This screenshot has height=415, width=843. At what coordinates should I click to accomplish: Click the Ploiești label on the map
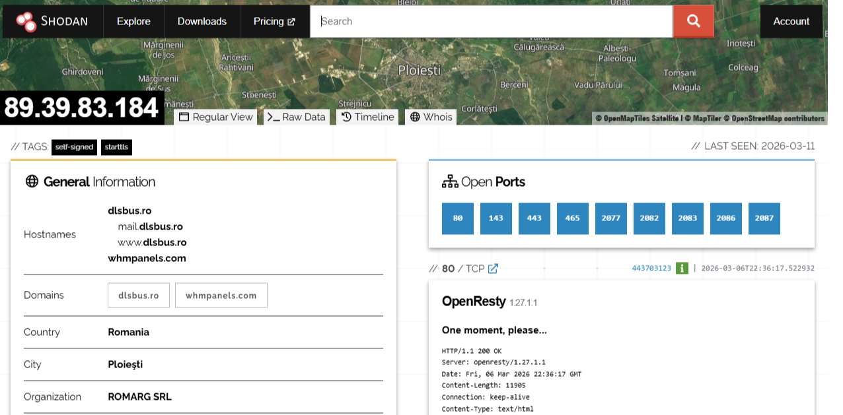(419, 69)
